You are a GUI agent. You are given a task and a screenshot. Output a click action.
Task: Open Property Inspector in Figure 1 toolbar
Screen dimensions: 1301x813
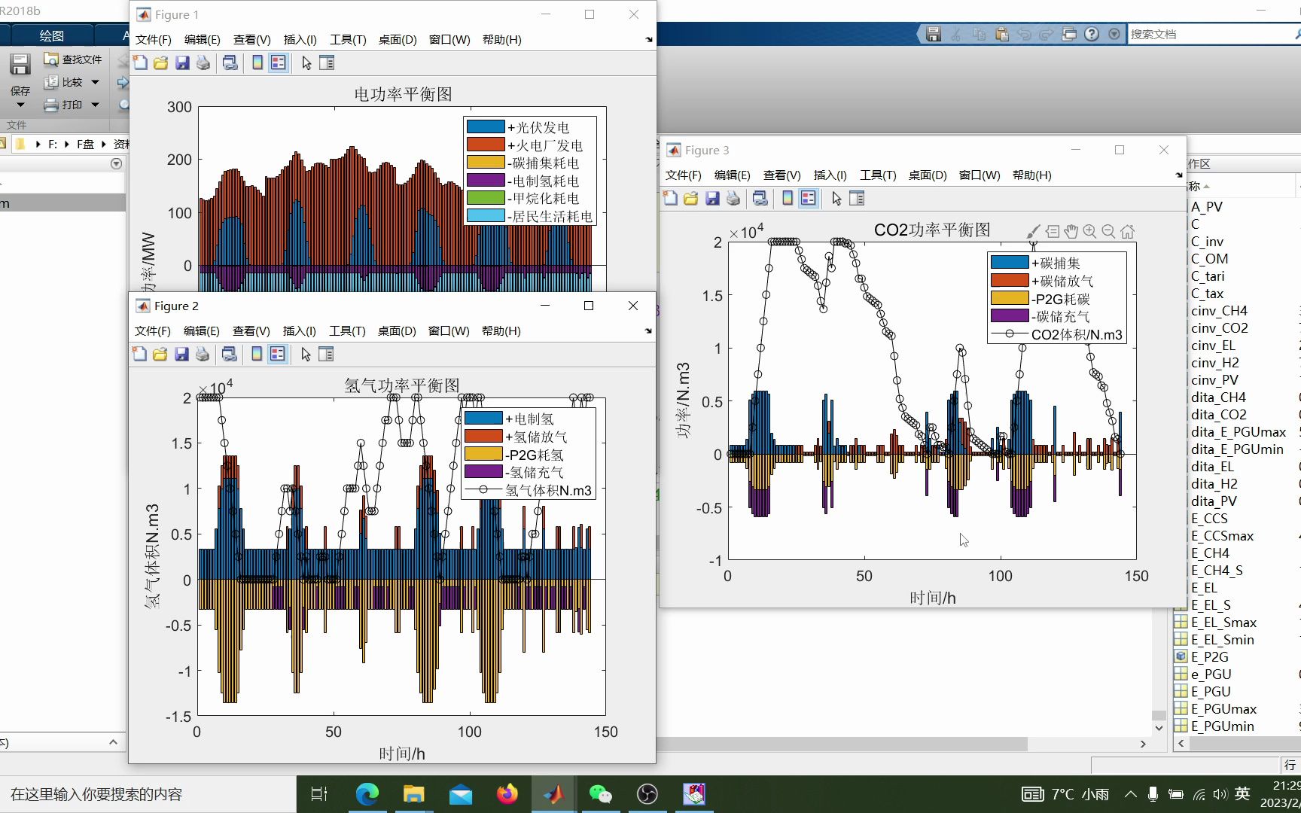[327, 63]
